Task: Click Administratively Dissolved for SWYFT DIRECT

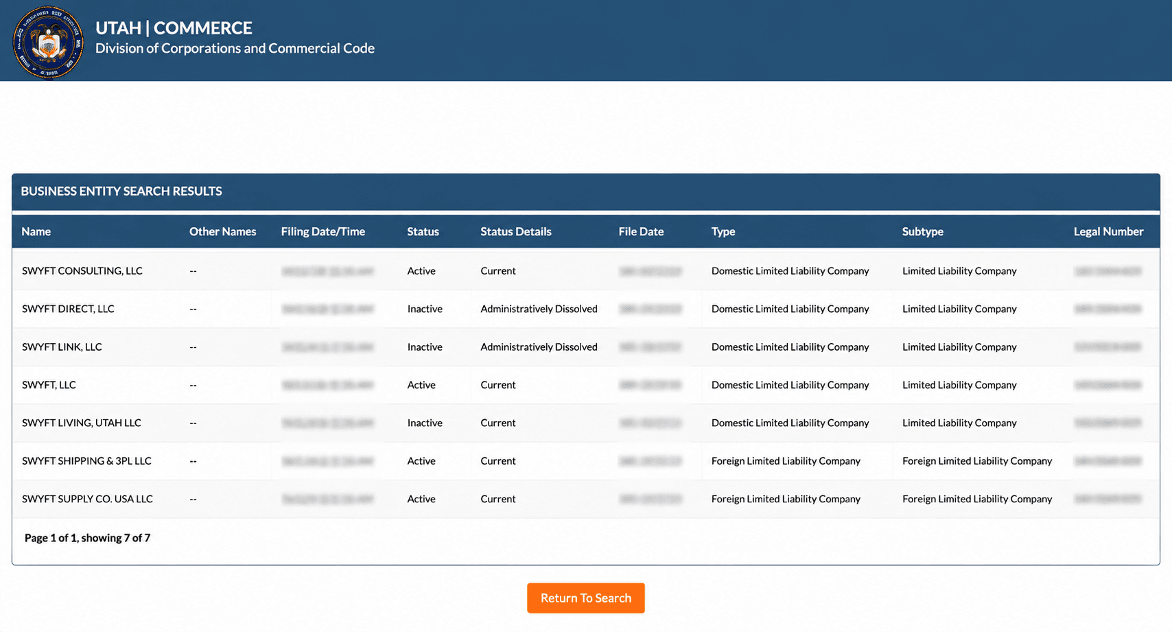Action: point(539,309)
